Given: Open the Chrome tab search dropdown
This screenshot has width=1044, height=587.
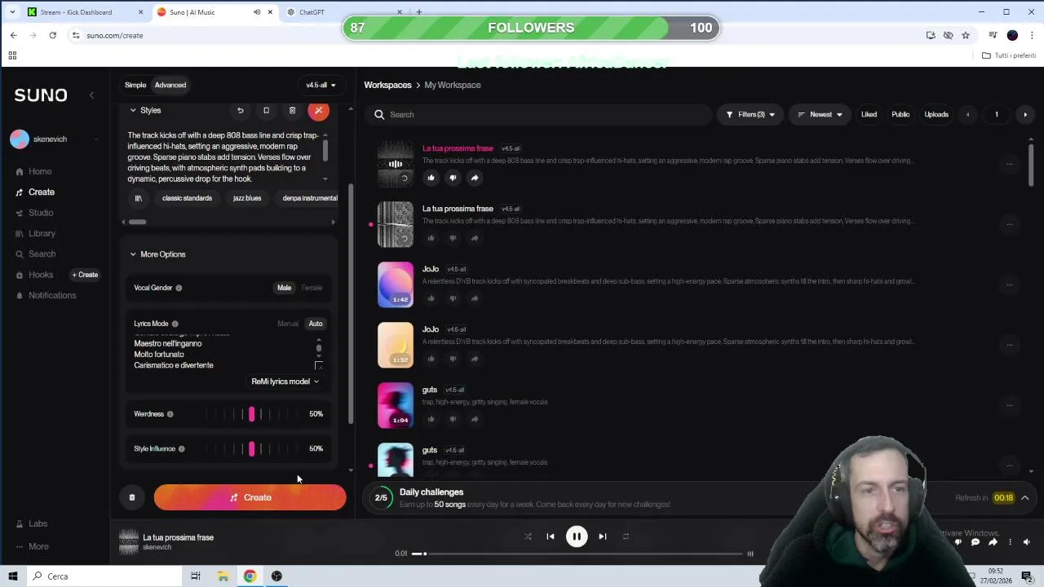Looking at the screenshot, I should [x=12, y=12].
